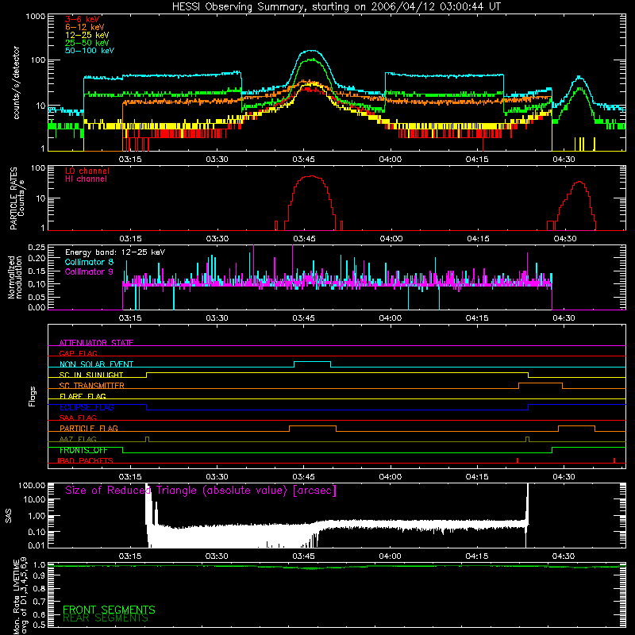Click the last BAD PACKETS marker
The height and width of the screenshot is (635, 635).
tap(614, 460)
